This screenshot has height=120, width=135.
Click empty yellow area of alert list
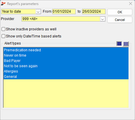point(66,93)
